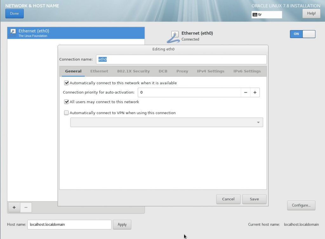Open the DCB tab
The image size is (325, 239).
coord(163,71)
